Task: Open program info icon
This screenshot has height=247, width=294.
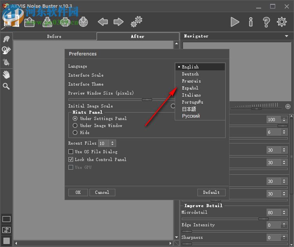Action: 251,22
